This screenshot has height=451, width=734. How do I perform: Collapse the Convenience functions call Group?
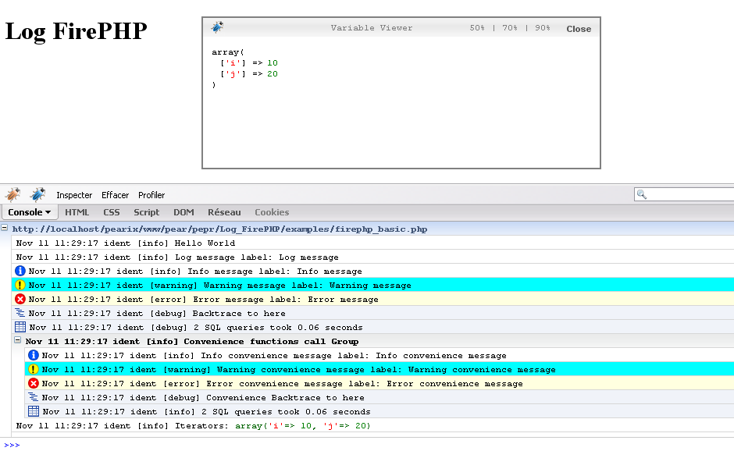coord(17,340)
